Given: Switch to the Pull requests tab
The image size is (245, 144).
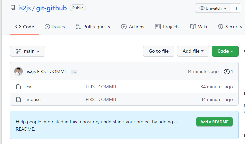Looking at the screenshot, I should [93, 27].
